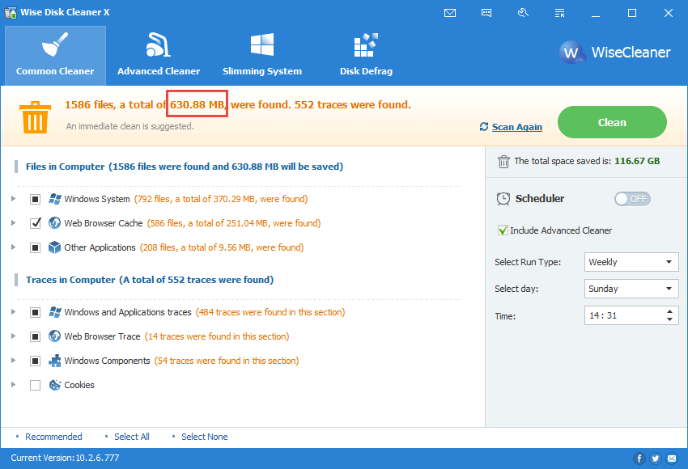Screen dimensions: 688x469
Task: Click the Traces in Computer section header
Action: (150, 280)
